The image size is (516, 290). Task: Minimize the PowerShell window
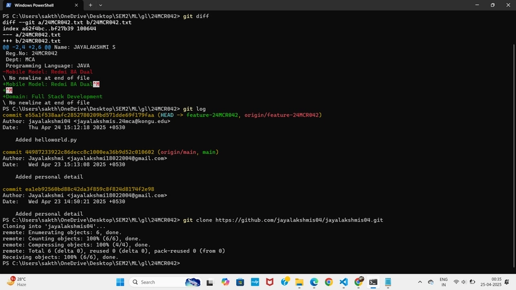pos(477,5)
